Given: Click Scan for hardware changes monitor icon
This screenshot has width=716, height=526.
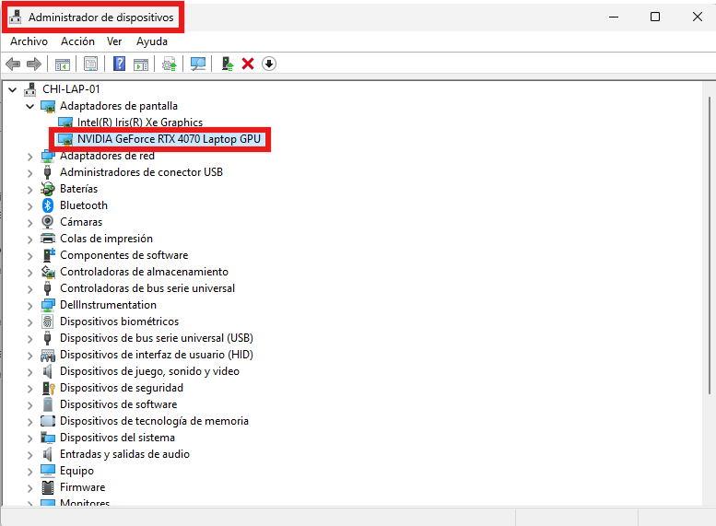Looking at the screenshot, I should coord(197,64).
